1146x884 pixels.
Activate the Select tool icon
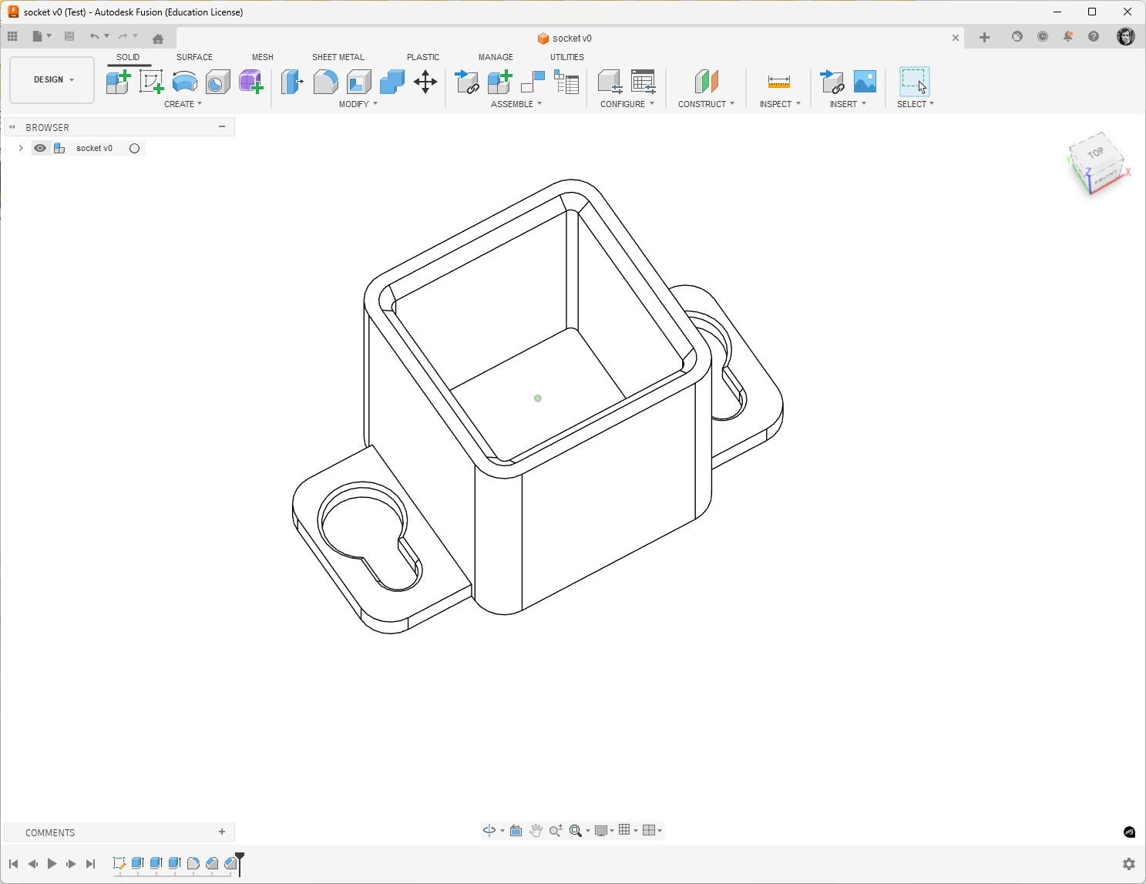pos(914,82)
